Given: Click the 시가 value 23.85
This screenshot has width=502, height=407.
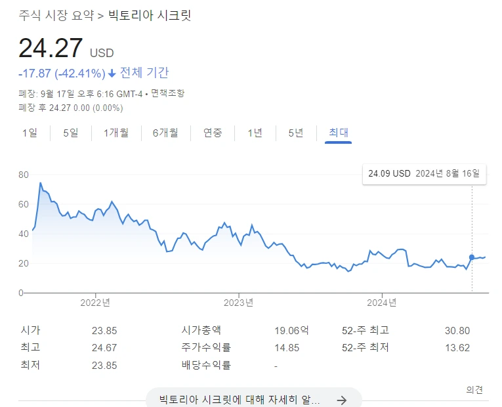Looking at the screenshot, I should [104, 330].
